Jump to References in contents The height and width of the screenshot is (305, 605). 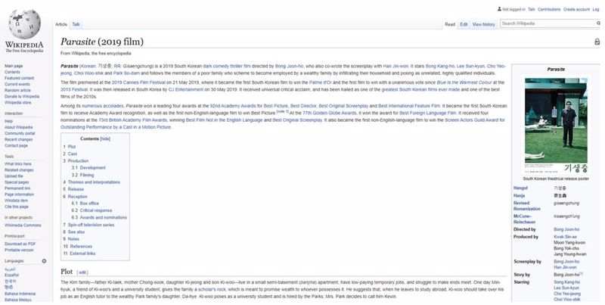pos(81,247)
